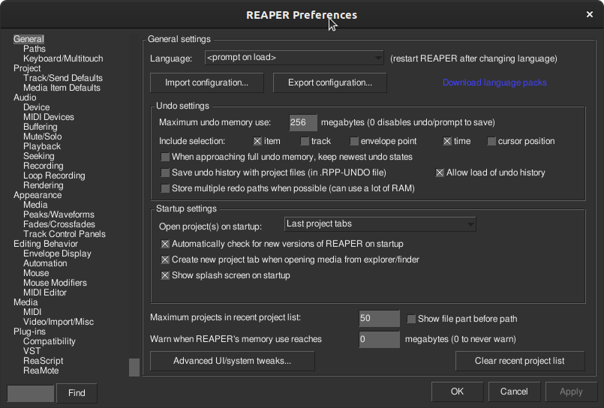The image size is (604, 408).
Task: Select Track Control Panels page
Action: (x=65, y=234)
